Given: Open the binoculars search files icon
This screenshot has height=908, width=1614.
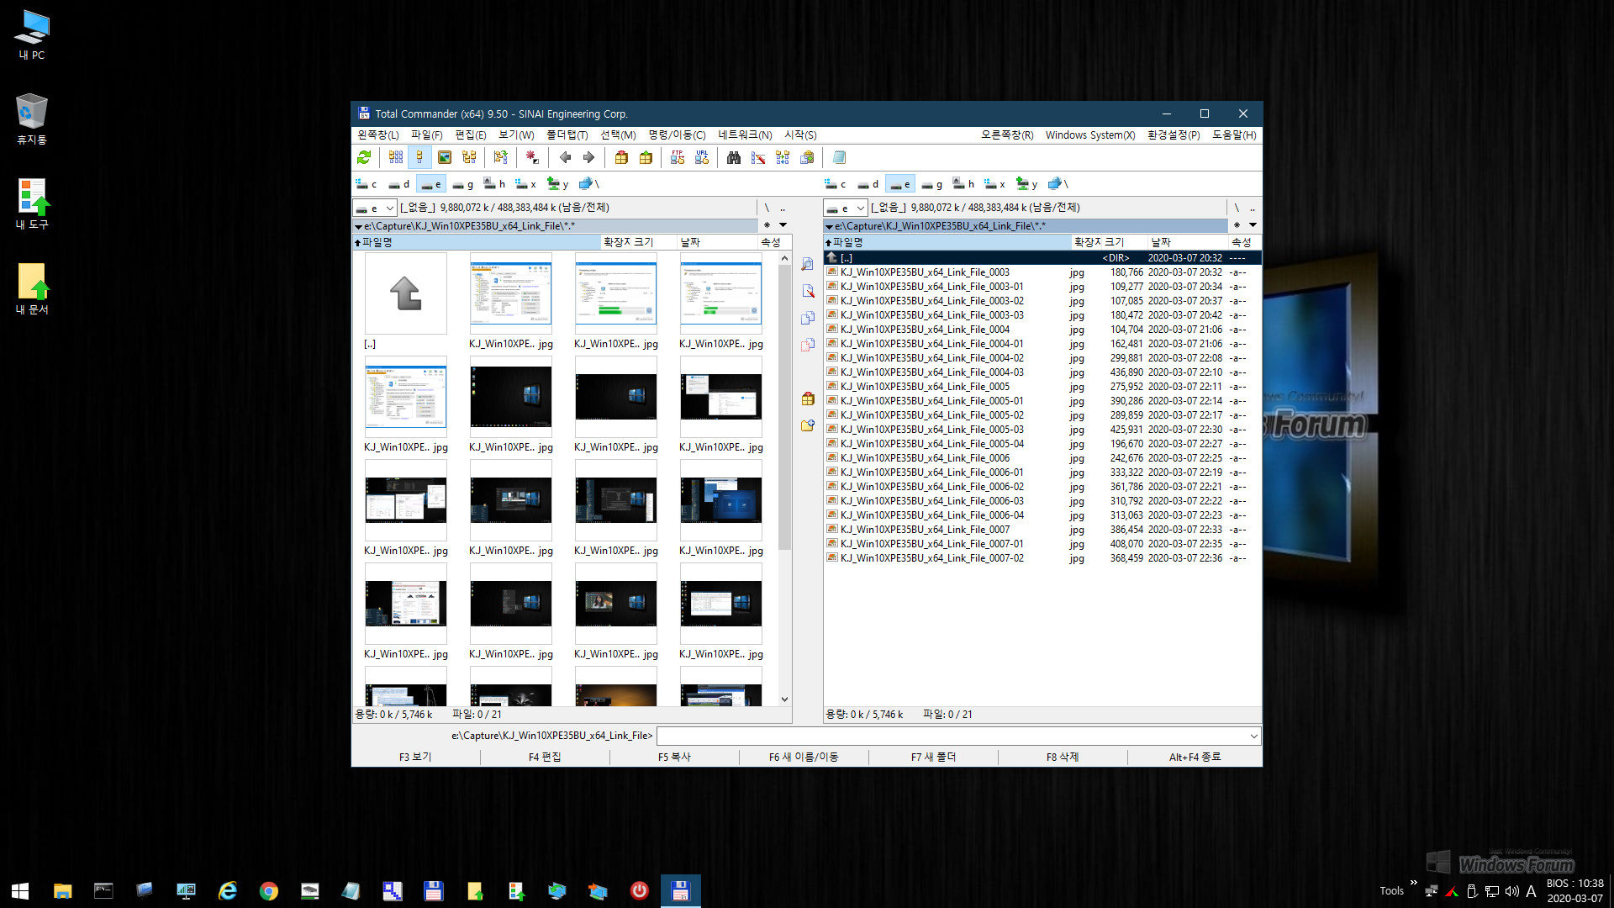Looking at the screenshot, I should pos(734,157).
